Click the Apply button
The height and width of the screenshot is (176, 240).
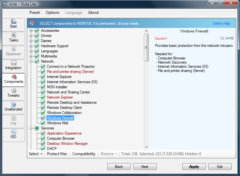click(x=194, y=166)
